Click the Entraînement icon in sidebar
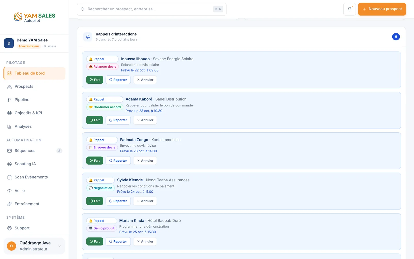414x259 pixels. pyautogui.click(x=10, y=204)
